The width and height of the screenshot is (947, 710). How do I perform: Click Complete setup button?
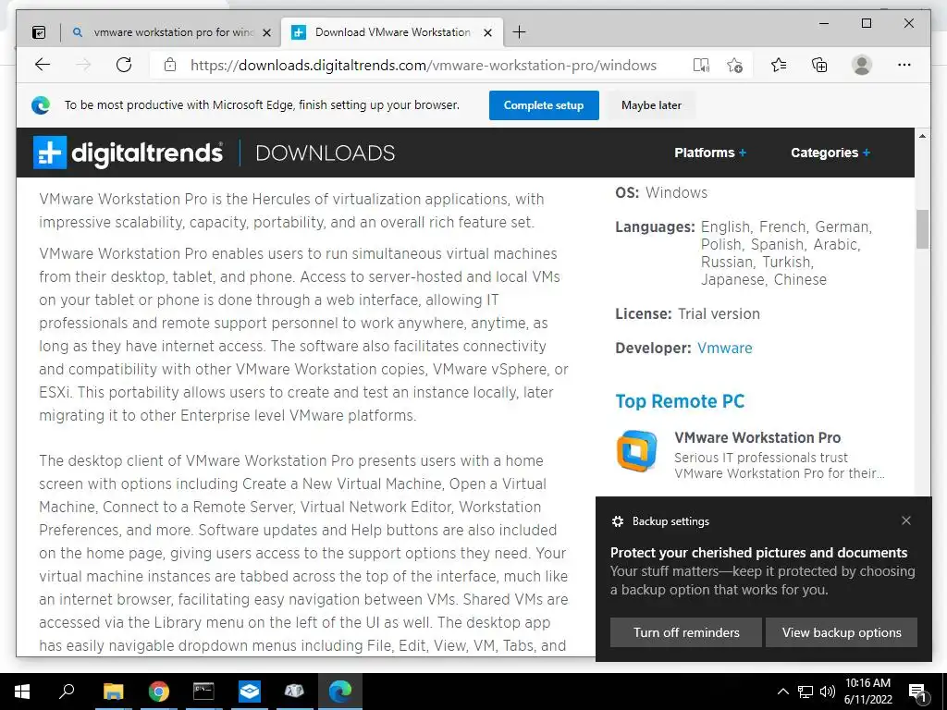click(x=544, y=105)
